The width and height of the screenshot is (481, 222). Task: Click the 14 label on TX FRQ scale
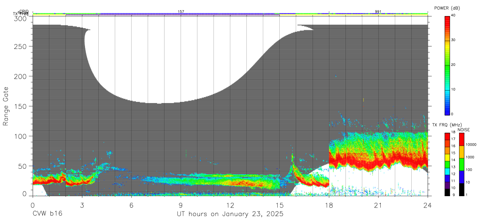453,160
